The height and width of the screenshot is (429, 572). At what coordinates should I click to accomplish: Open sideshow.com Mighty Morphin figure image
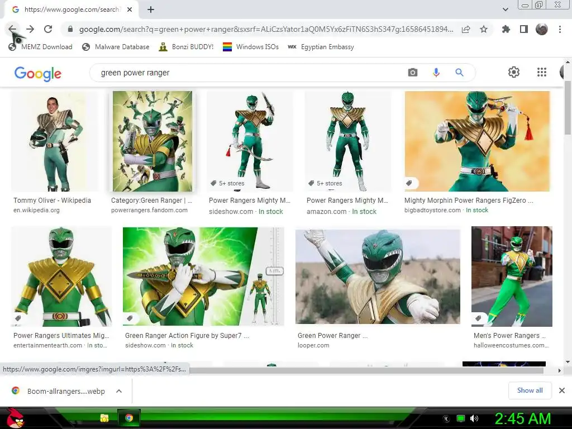point(250,141)
